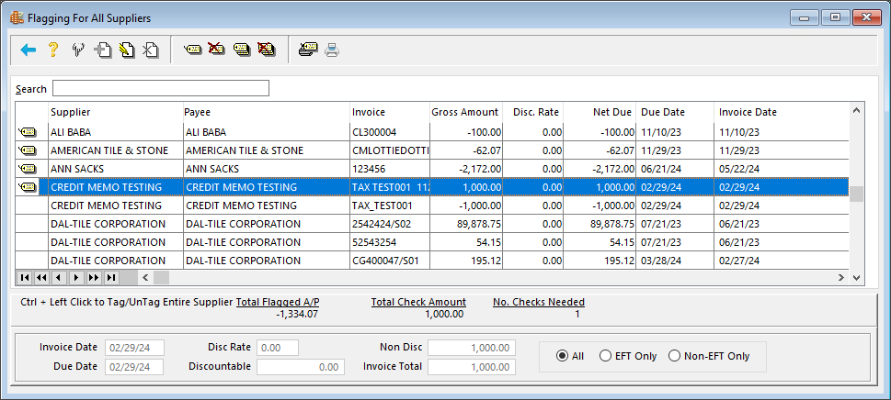Select AMERICAN TILE & STONE supplier cell

[116, 150]
